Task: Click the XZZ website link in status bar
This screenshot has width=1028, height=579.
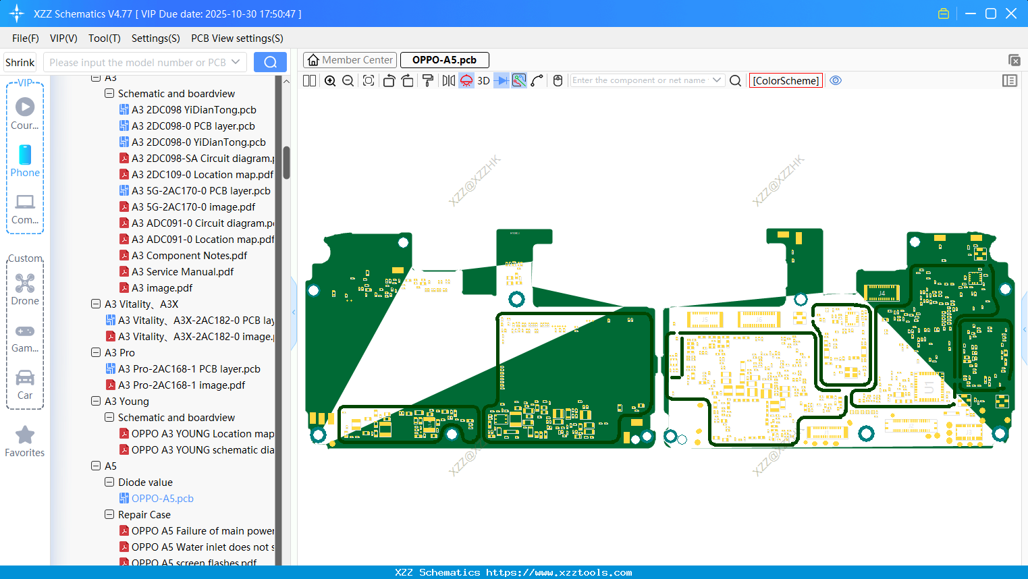Action: click(559, 572)
